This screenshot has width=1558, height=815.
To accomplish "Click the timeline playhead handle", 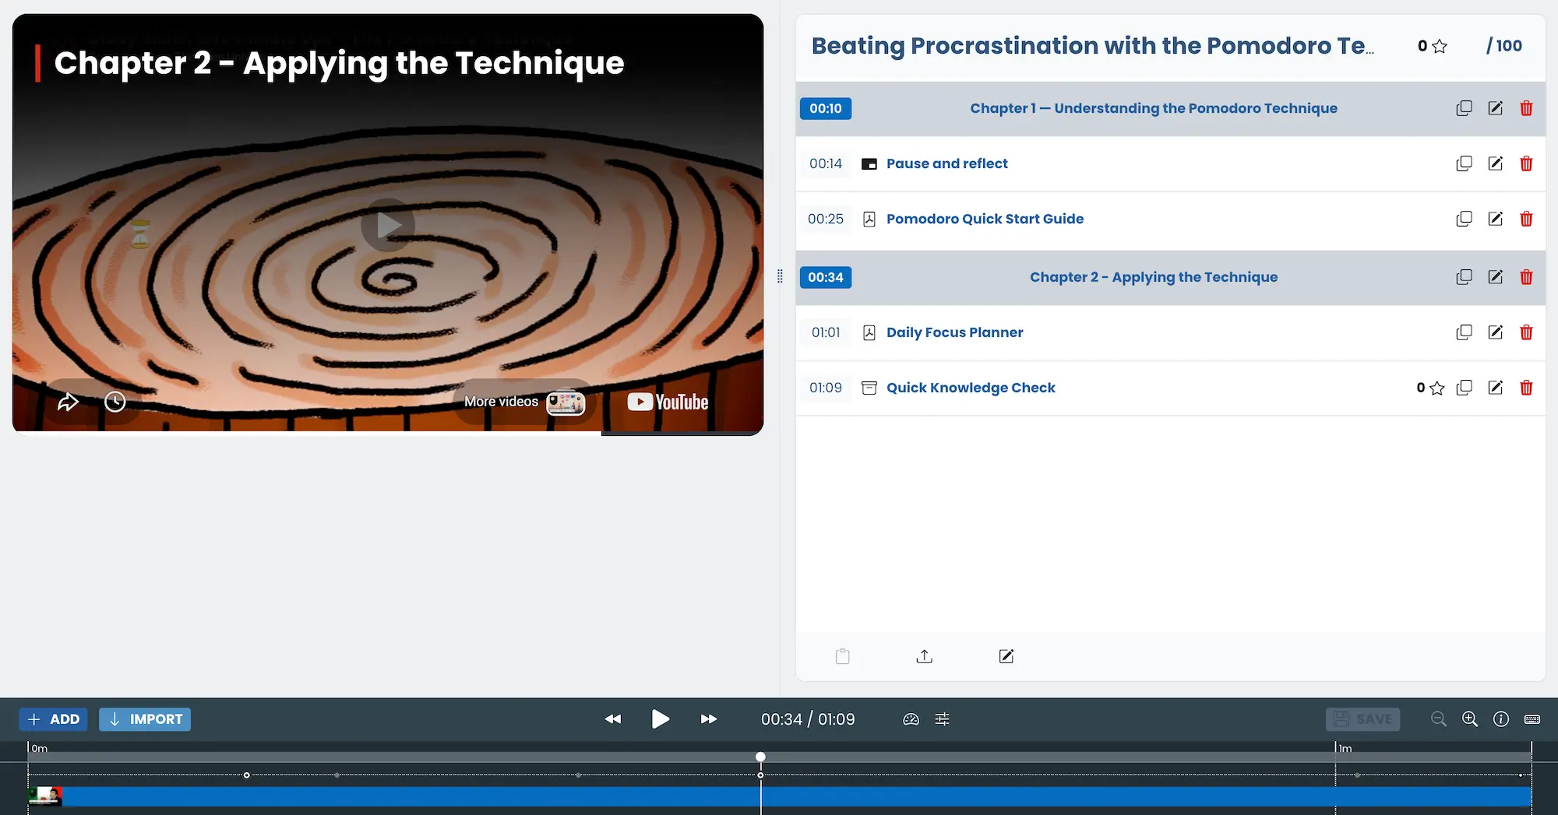I will pos(760,757).
